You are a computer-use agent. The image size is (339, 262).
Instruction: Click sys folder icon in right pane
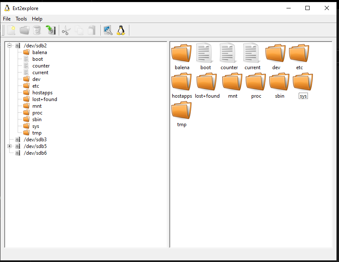pos(303,82)
